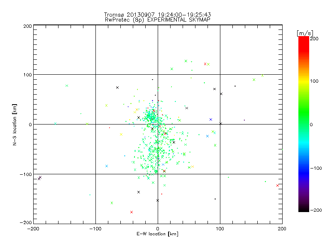Click the x-axis tick label '100'
The width and height of the screenshot is (332, 249).
pos(220,229)
